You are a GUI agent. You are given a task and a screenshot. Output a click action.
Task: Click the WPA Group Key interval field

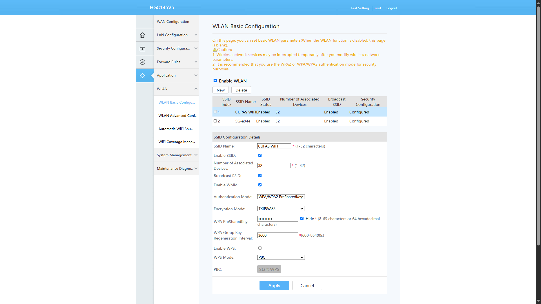click(x=278, y=235)
